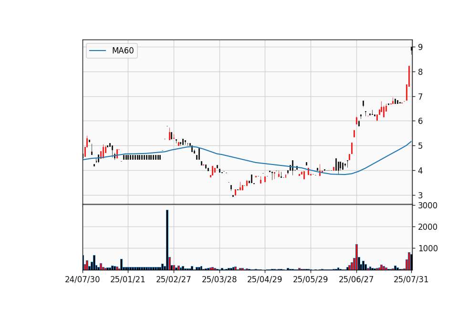
Task: Click the lowest candlestick near price 3
Action: point(233,196)
